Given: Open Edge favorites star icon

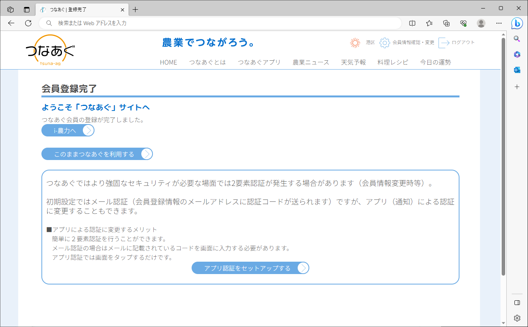Looking at the screenshot, I should tap(429, 23).
